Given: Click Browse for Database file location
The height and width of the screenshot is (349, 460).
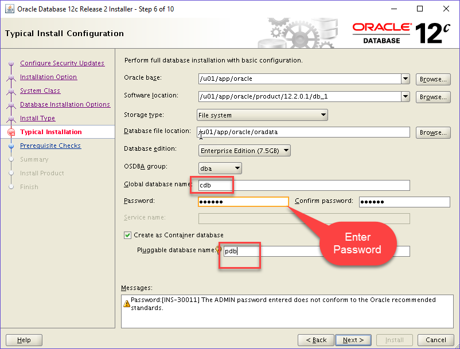Looking at the screenshot, I should click(433, 132).
